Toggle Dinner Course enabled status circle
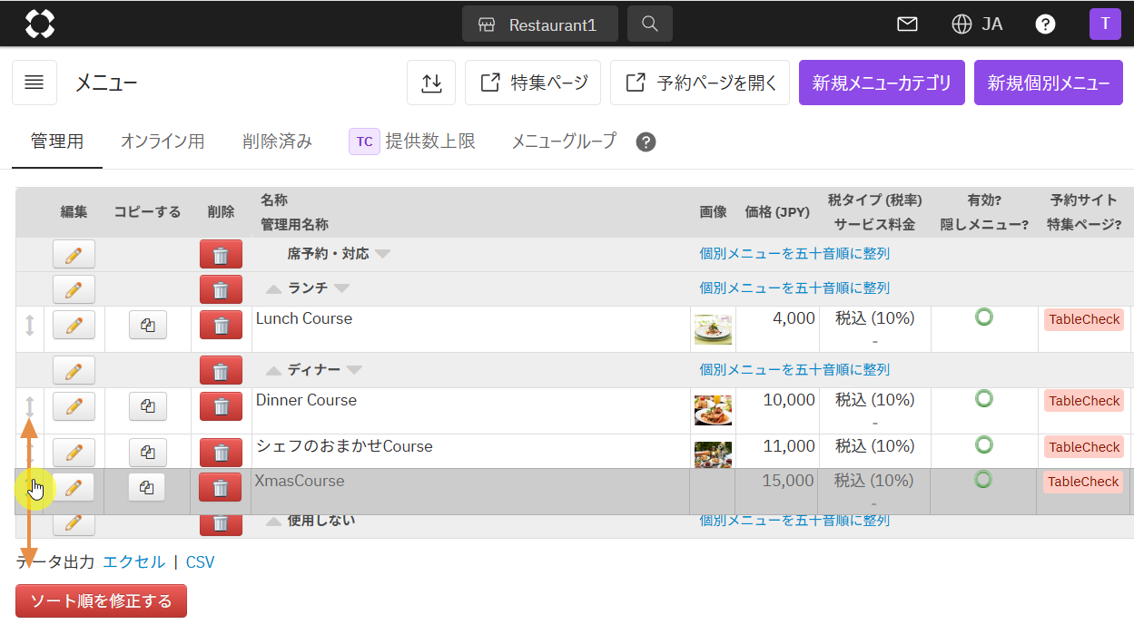This screenshot has width=1134, height=634. coord(983,398)
